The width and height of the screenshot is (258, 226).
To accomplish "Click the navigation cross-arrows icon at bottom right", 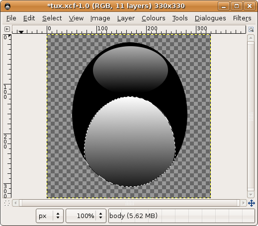I will tap(251, 203).
